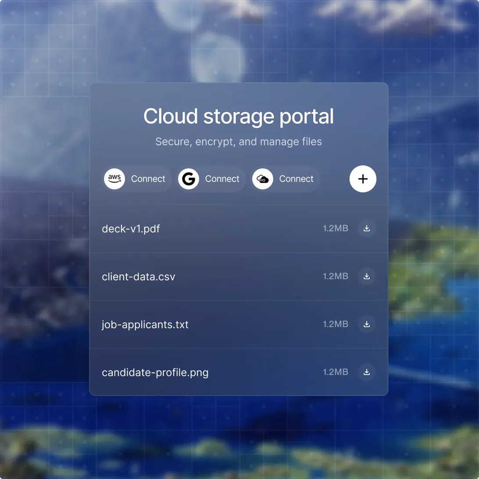
Task: Select the job-applicants.txt file name
Action: pos(145,325)
